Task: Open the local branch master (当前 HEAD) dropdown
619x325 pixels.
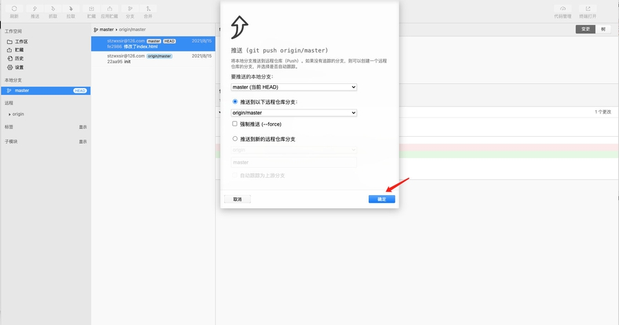Action: pyautogui.click(x=294, y=87)
